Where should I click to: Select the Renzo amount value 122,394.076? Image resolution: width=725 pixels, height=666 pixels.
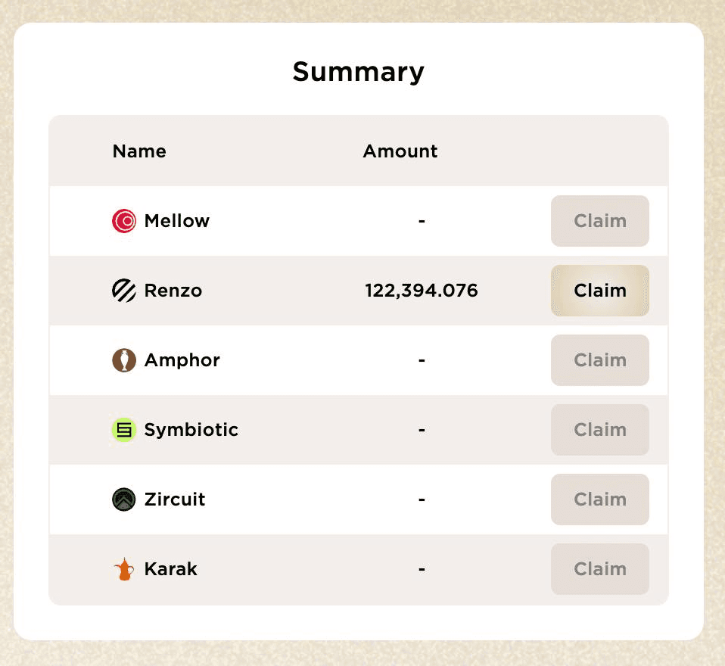[x=421, y=291]
